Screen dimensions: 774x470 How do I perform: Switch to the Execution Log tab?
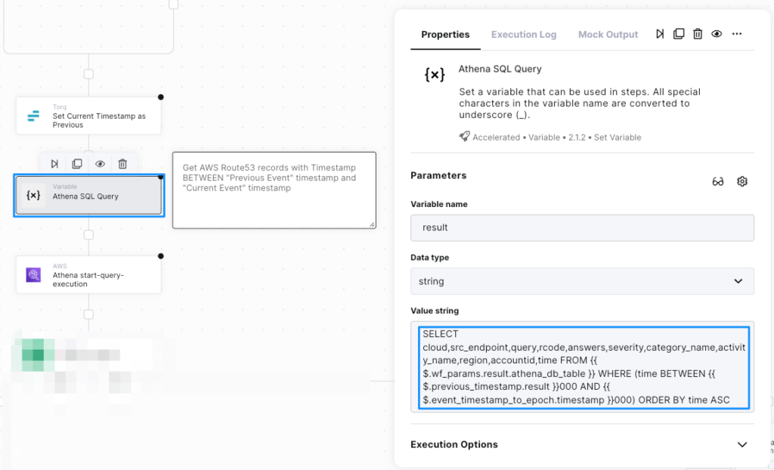click(x=524, y=35)
